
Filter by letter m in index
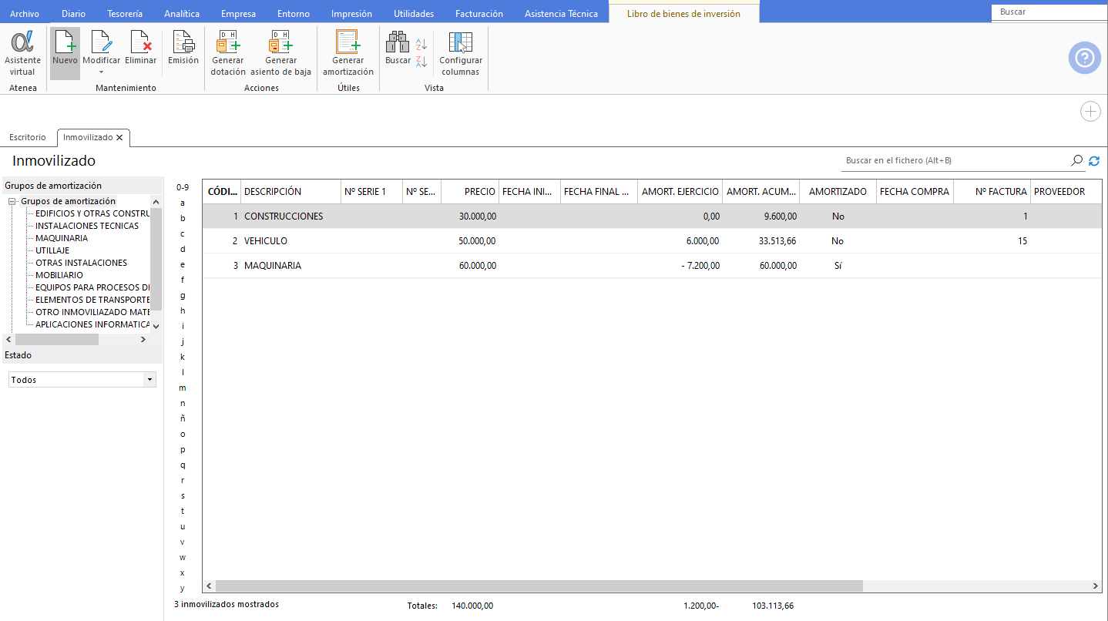point(183,388)
